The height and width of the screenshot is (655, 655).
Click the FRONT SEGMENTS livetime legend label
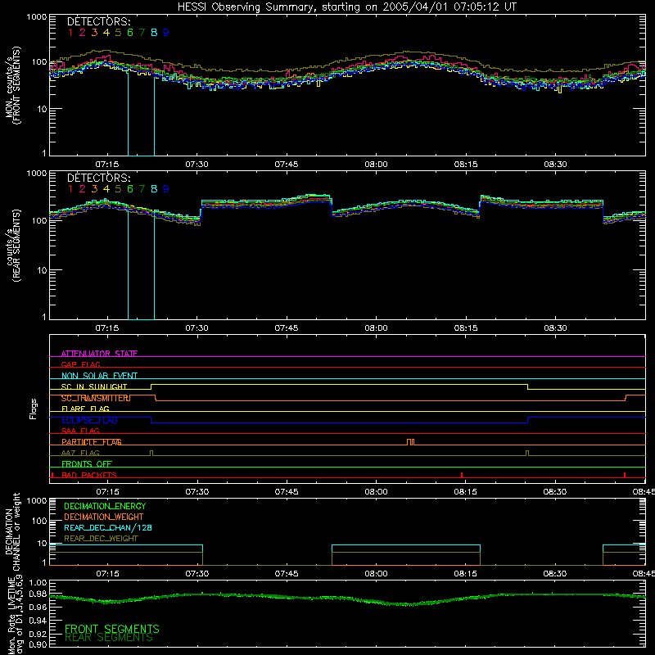pos(112,629)
